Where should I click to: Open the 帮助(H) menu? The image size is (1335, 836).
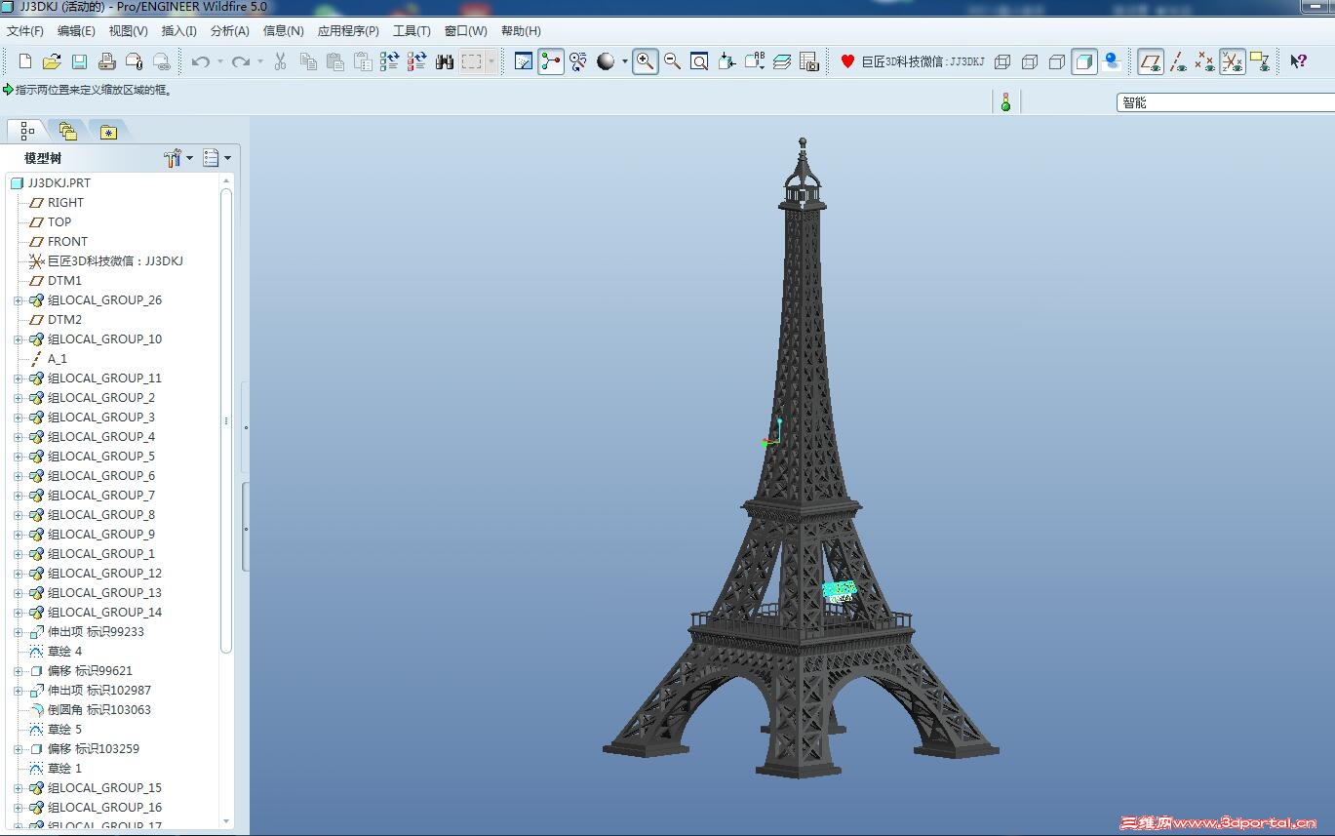click(x=521, y=31)
